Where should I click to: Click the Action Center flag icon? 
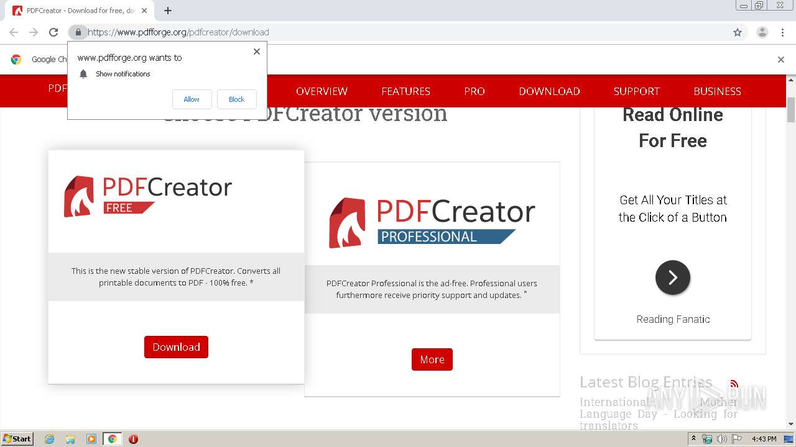(x=737, y=439)
